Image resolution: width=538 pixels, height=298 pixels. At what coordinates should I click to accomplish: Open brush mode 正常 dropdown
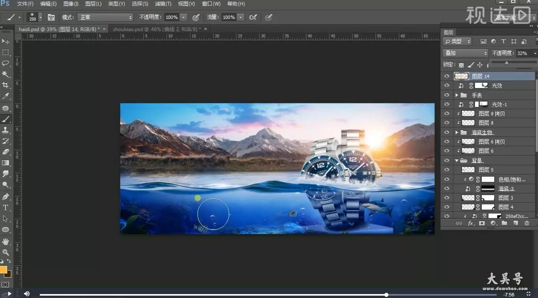coord(105,17)
